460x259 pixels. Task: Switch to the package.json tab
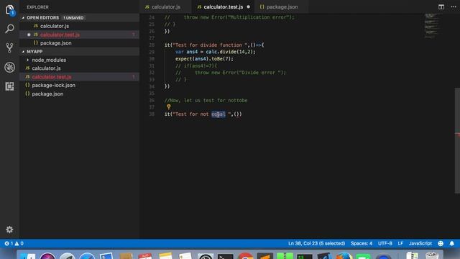(279, 6)
